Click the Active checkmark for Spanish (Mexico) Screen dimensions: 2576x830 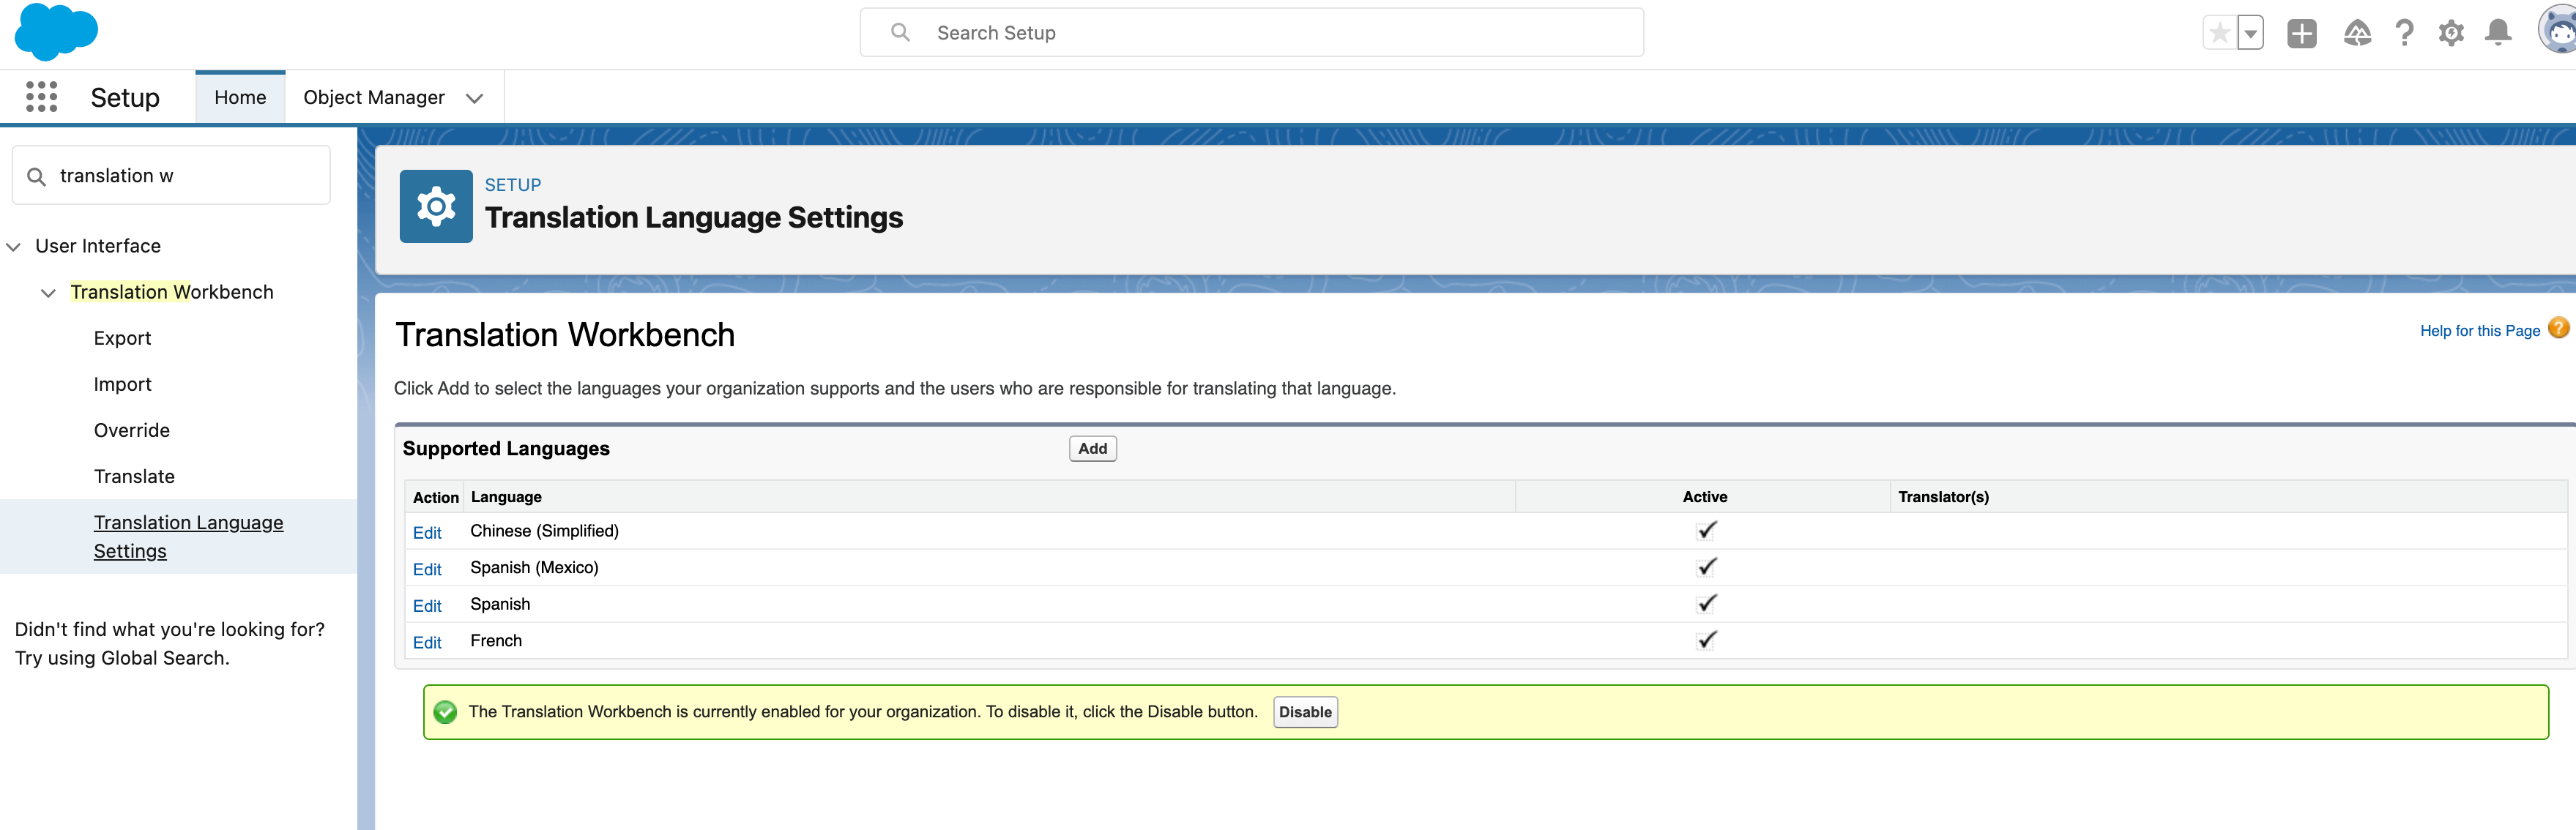[x=1706, y=567]
